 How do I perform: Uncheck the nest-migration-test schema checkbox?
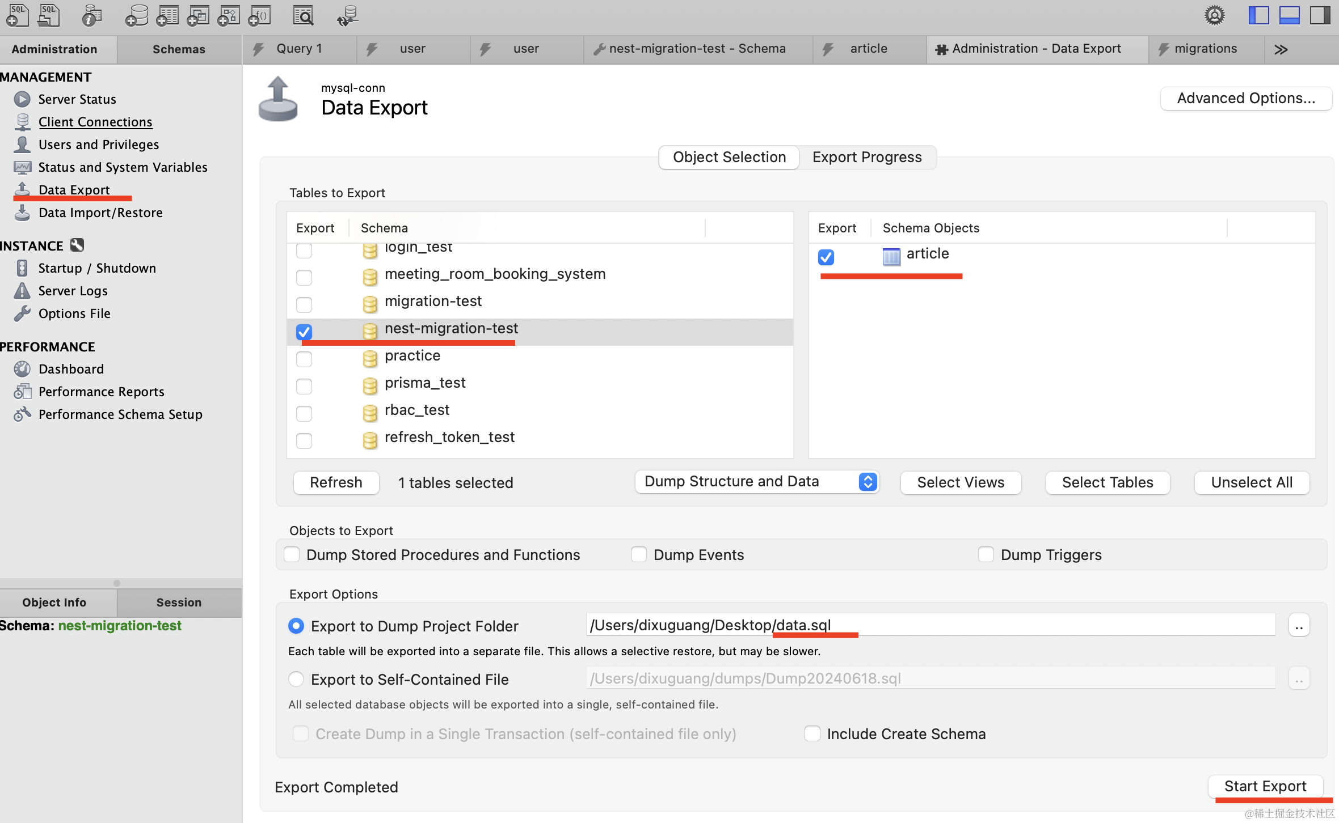[x=304, y=332]
